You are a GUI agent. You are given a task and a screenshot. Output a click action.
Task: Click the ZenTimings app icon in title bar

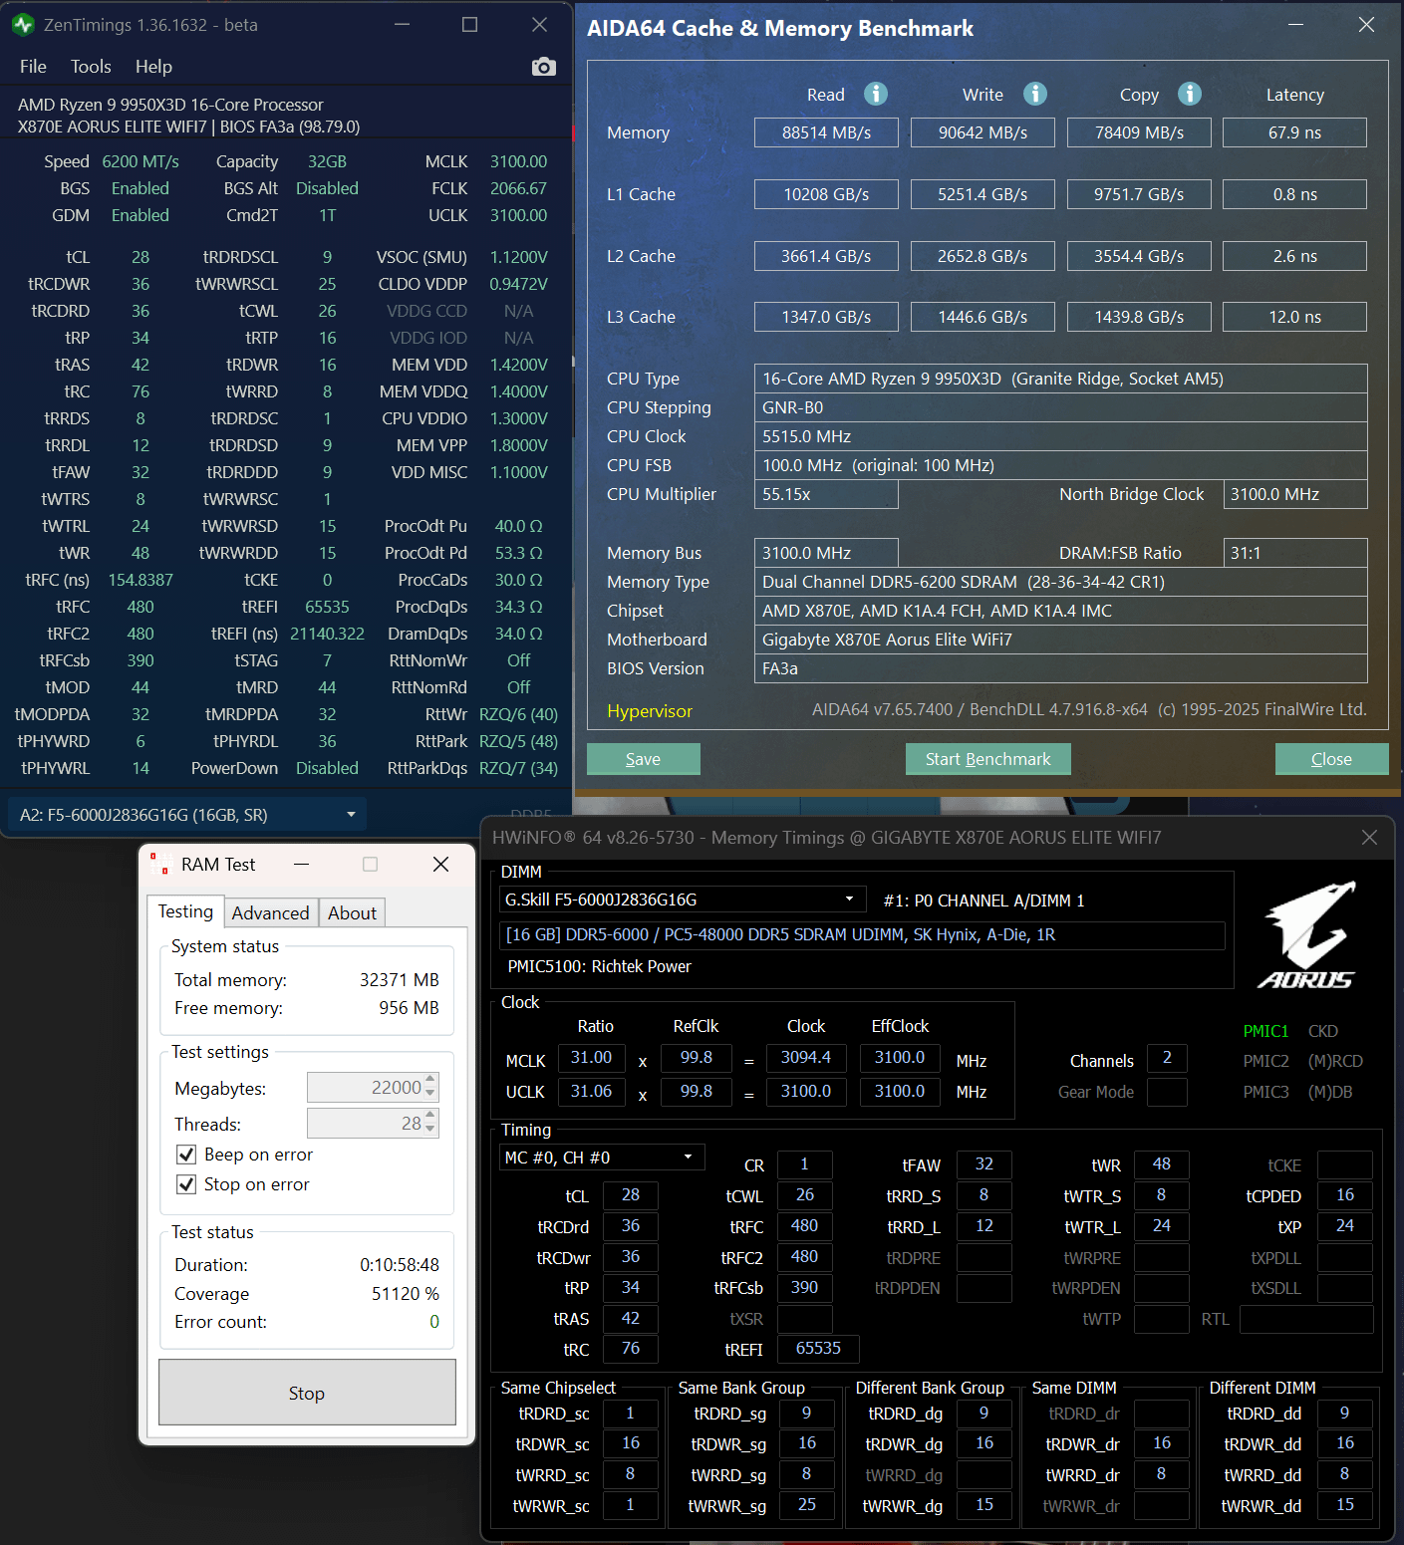point(23,25)
